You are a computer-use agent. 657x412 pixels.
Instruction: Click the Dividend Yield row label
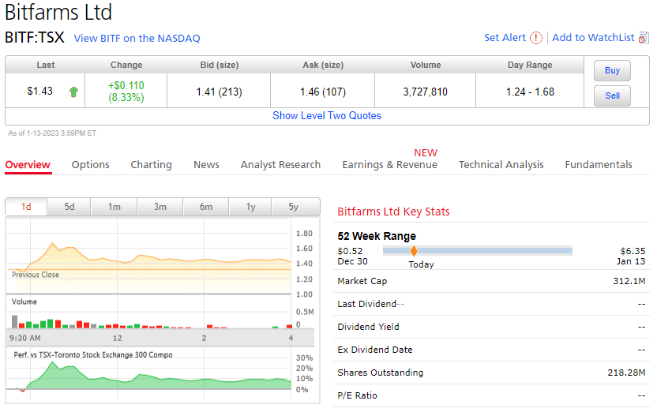368,327
